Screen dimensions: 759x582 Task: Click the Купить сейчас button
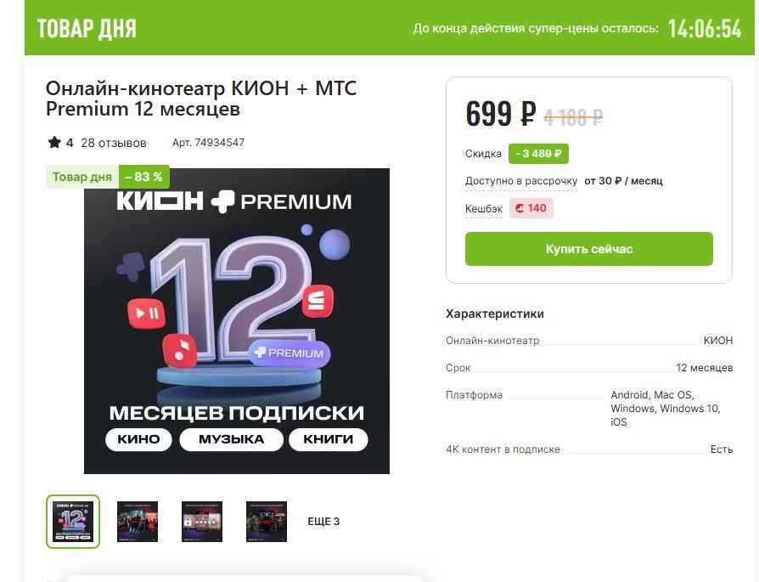click(x=589, y=249)
